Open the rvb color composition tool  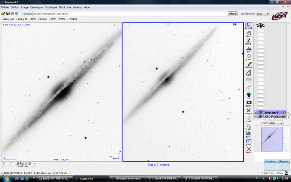(x=249, y=96)
